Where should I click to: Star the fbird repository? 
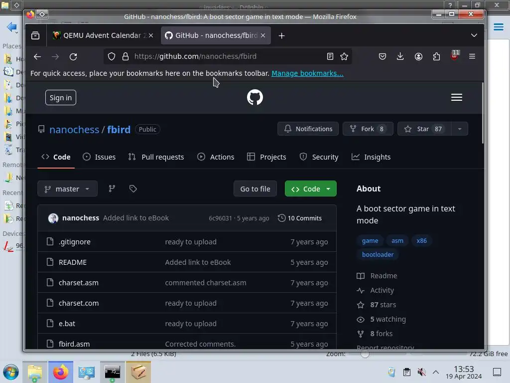coord(424,129)
